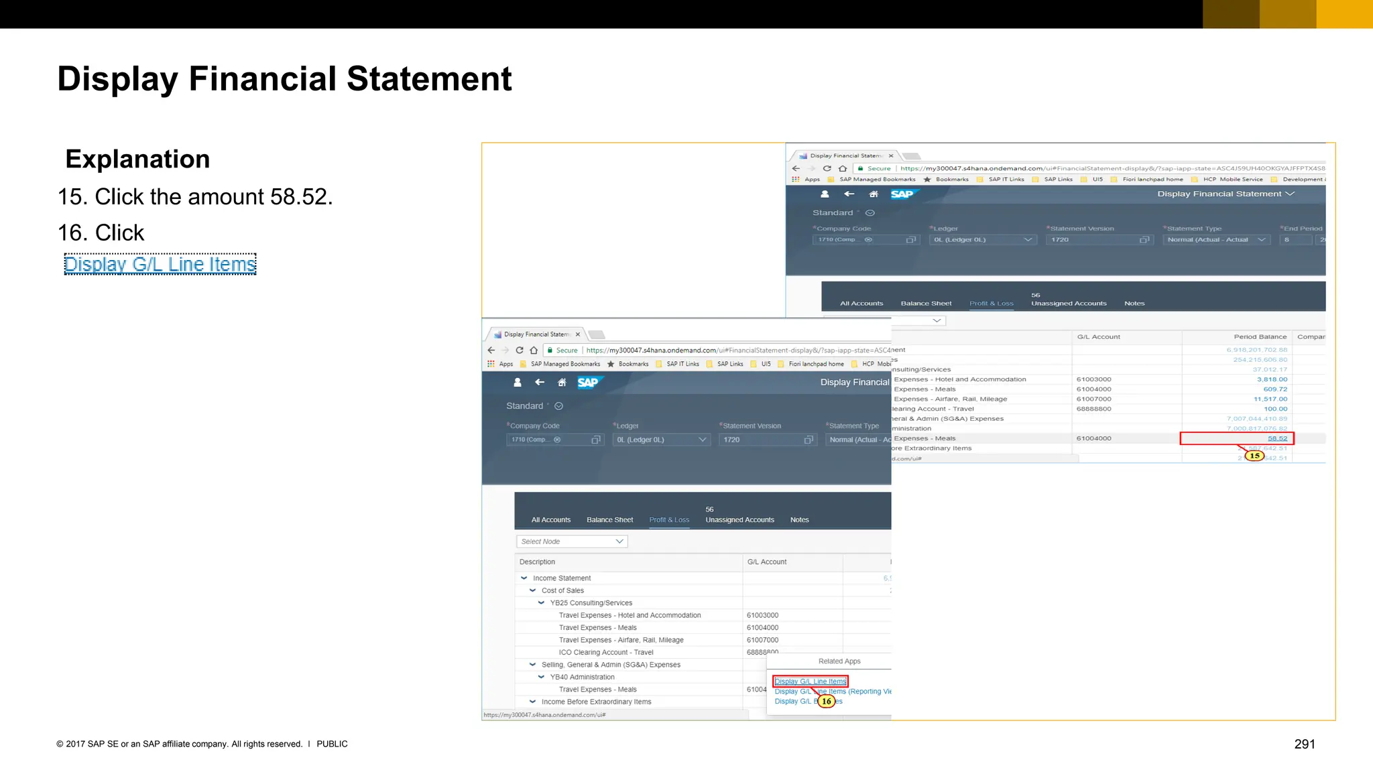Click user profile icon in upper-right SAP window
Viewport: 1373px width, 772px height.
pos(825,194)
